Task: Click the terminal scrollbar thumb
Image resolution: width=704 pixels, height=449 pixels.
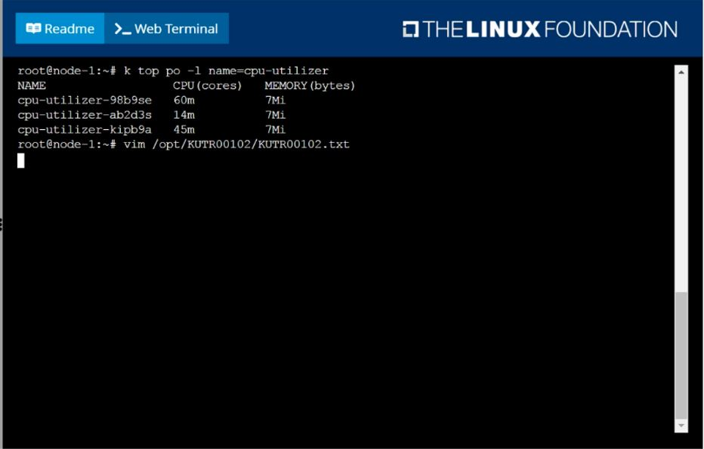Action: tap(681, 354)
